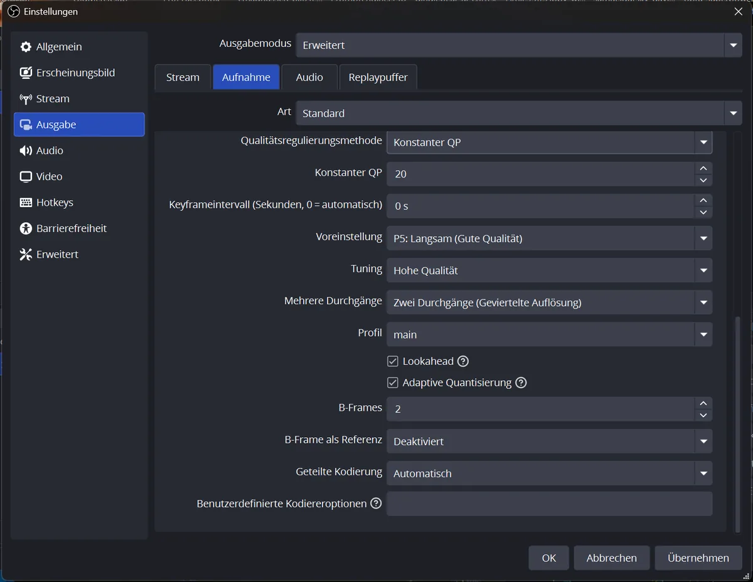Open the Ausgabemodus dropdown
The width and height of the screenshot is (753, 582).
(519, 45)
